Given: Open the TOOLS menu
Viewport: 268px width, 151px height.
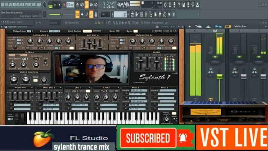Looking at the screenshot, I should 34,5.
